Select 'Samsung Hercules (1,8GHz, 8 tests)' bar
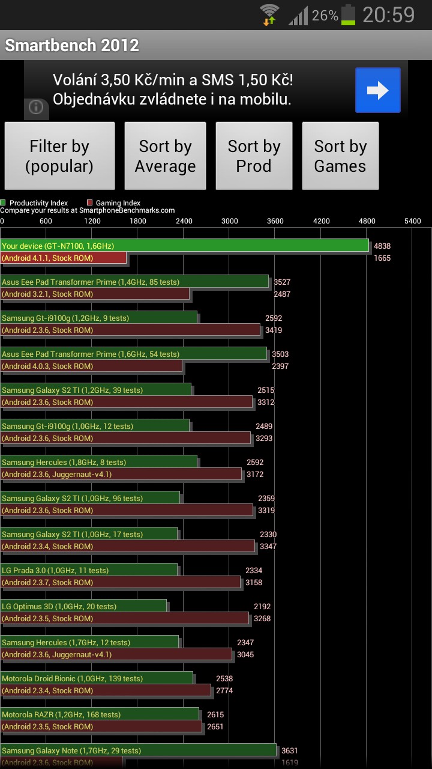The height and width of the screenshot is (769, 432). pyautogui.click(x=98, y=462)
